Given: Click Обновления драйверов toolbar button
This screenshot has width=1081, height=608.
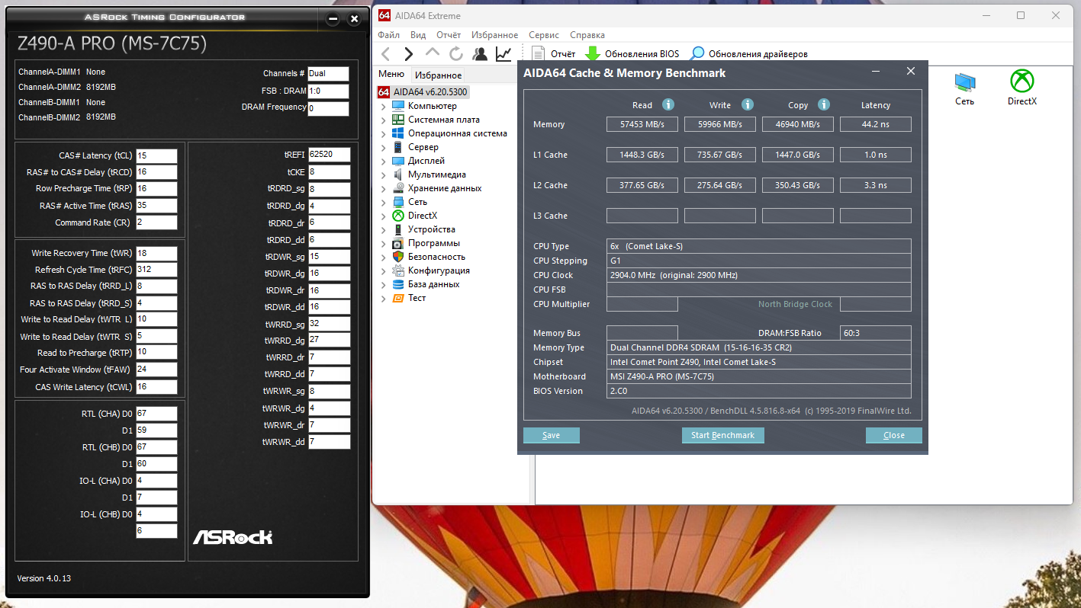Looking at the screenshot, I should [749, 54].
